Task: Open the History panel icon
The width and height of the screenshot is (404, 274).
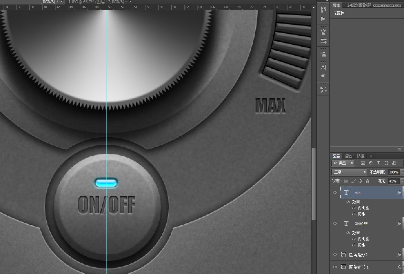Action: coord(323,10)
